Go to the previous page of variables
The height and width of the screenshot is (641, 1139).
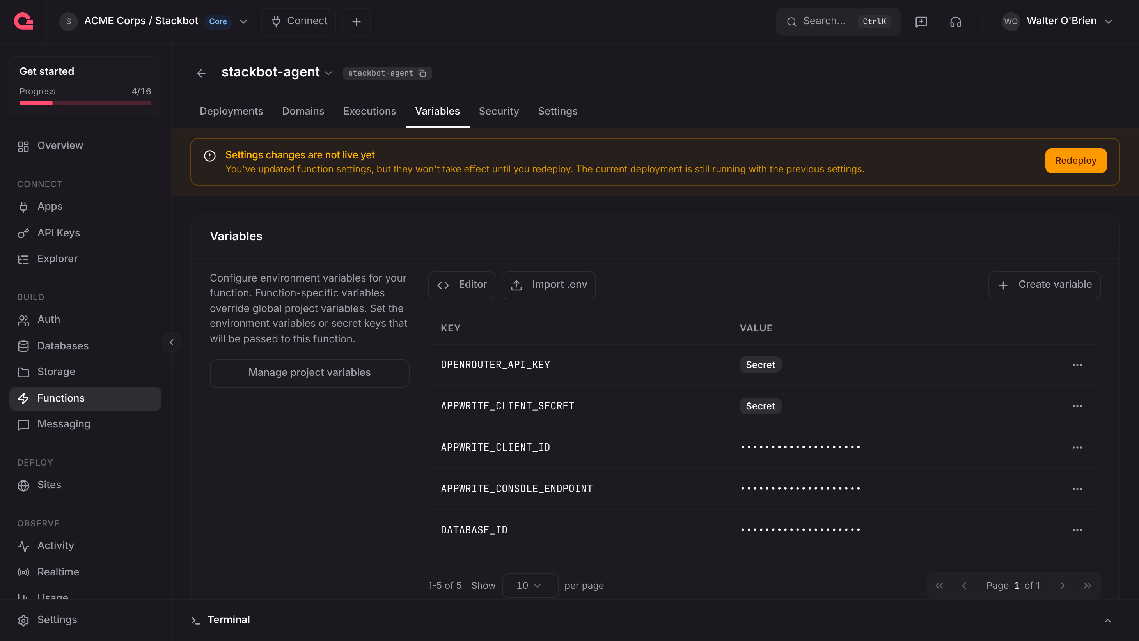[964, 586]
